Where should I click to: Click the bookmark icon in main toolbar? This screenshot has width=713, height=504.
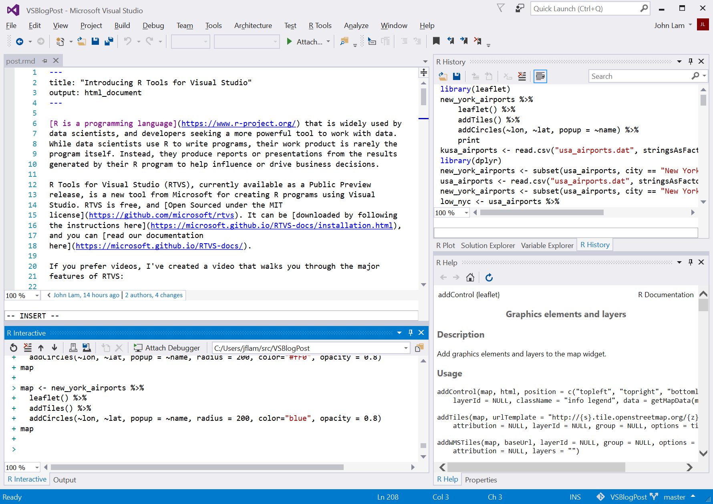click(436, 41)
